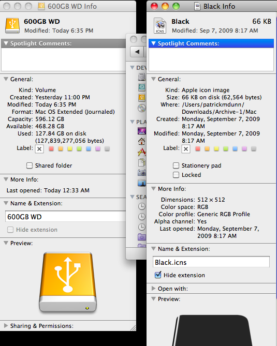
Task: Collapse Spotlight Comments in Black Info
Action: (x=154, y=43)
